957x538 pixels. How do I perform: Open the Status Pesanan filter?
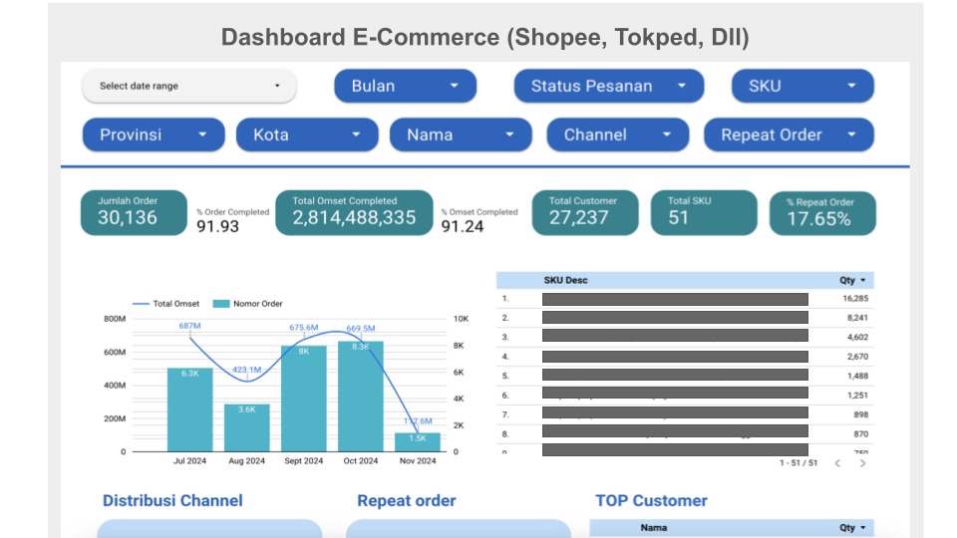[608, 86]
